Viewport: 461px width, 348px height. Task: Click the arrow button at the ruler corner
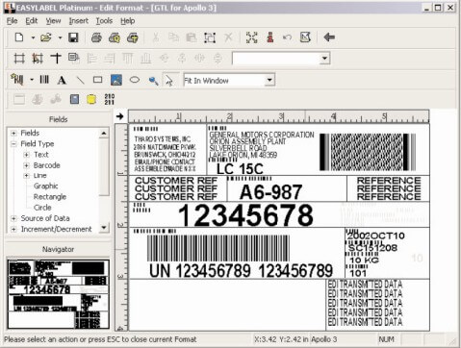click(x=120, y=116)
